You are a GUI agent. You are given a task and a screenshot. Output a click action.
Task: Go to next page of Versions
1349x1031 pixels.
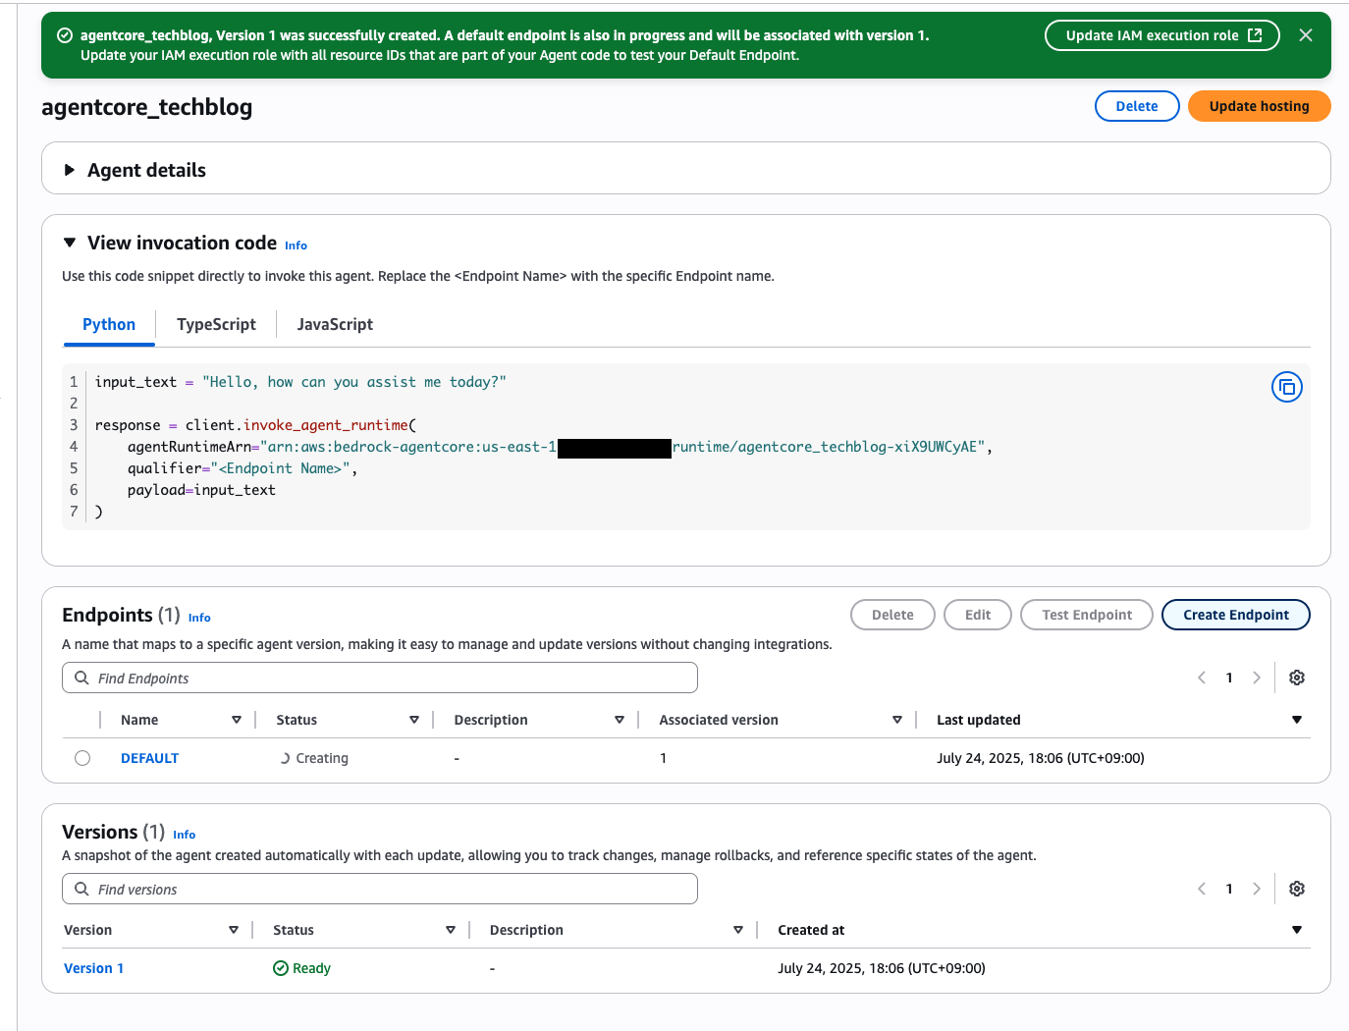click(1257, 889)
